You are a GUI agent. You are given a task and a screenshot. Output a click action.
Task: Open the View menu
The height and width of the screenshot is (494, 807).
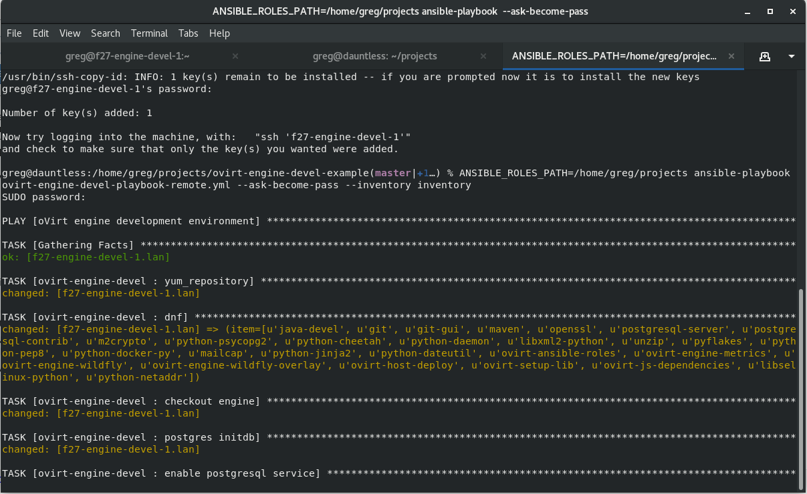(70, 33)
